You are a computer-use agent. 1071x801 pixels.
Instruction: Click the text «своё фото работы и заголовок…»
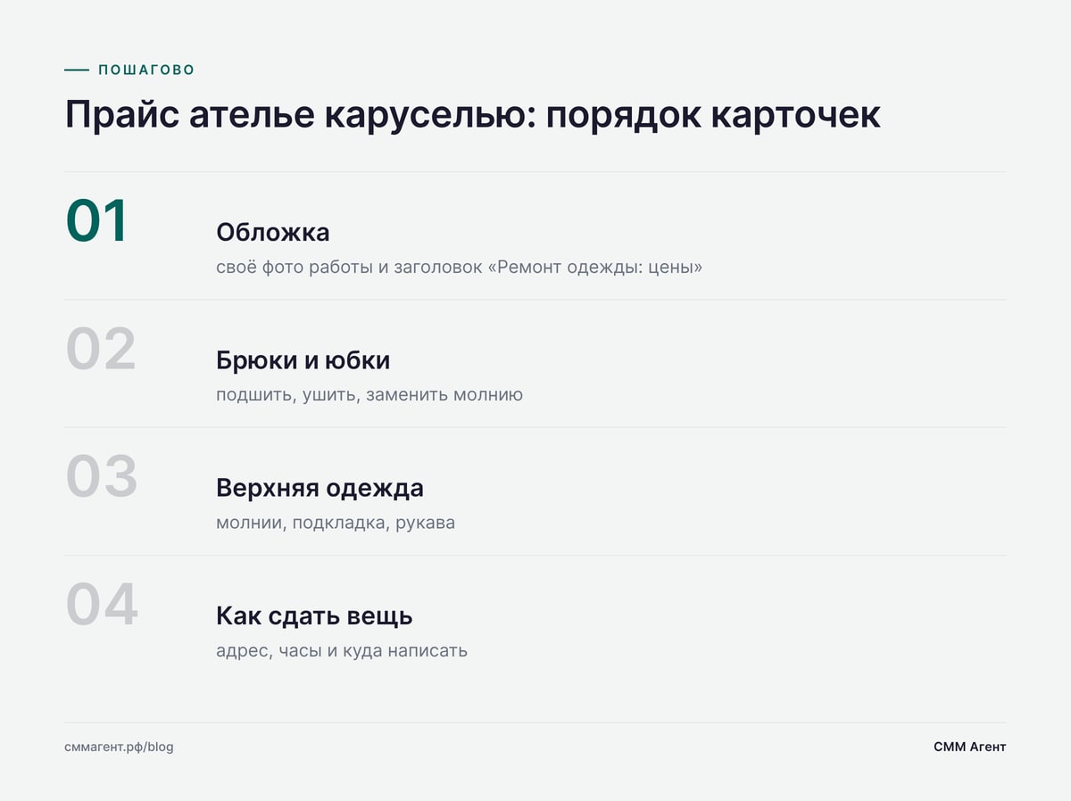pos(459,267)
